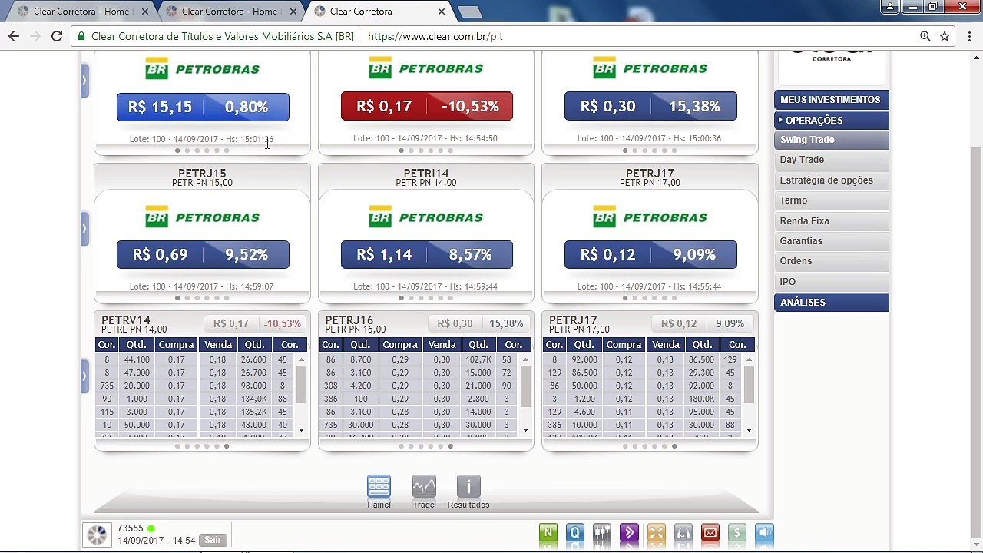This screenshot has width=983, height=553.
Task: Click the R$ 0,30 15,38% price button
Action: pyautogui.click(x=650, y=107)
